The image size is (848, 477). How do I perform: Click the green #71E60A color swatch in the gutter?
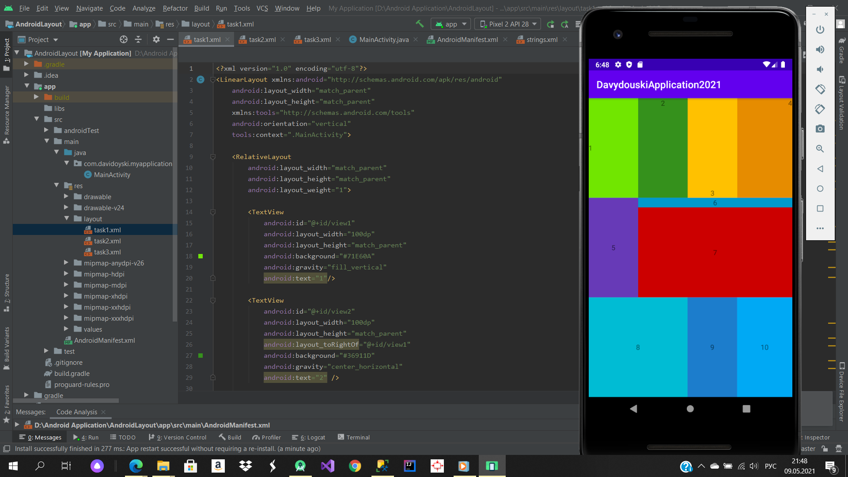201,256
